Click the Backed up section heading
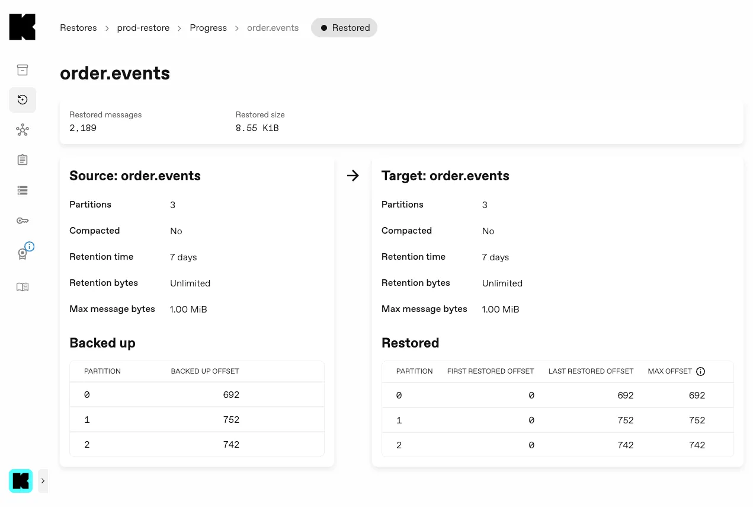Image resolution: width=753 pixels, height=507 pixels. [x=102, y=343]
